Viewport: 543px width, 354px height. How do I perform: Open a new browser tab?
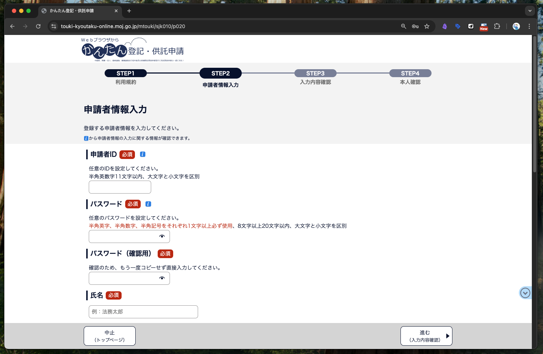(x=129, y=11)
